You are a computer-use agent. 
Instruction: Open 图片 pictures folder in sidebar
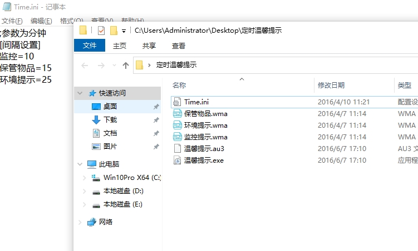(x=110, y=147)
